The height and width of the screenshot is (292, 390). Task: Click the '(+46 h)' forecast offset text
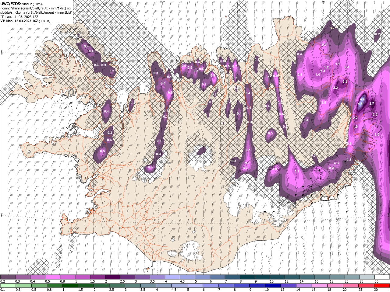pos(44,21)
